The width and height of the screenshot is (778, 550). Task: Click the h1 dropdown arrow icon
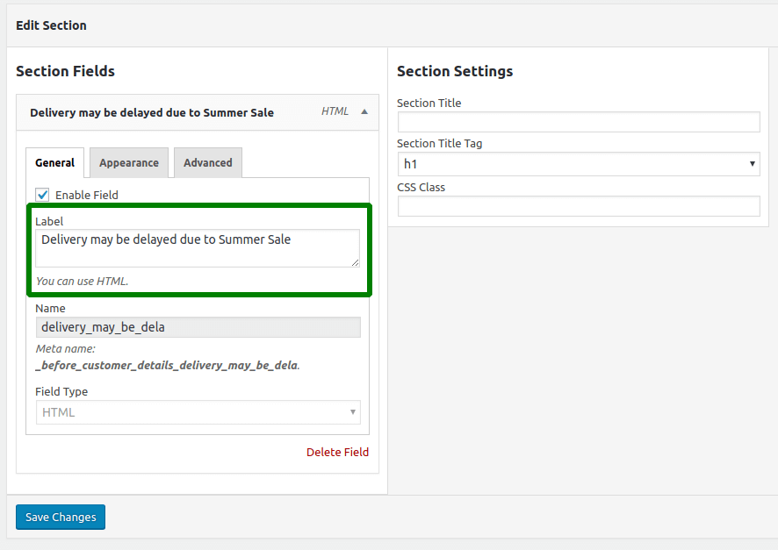tap(753, 164)
